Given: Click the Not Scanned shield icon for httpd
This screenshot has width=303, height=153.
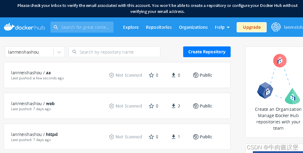Looking at the screenshot, I should click(111, 137).
